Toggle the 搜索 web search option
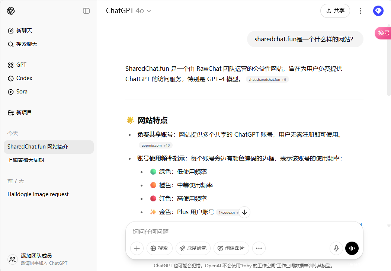This screenshot has width=391, height=271. (160, 248)
